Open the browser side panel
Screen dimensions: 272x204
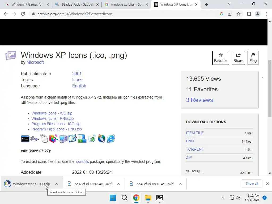pyautogui.click(x=249, y=14)
